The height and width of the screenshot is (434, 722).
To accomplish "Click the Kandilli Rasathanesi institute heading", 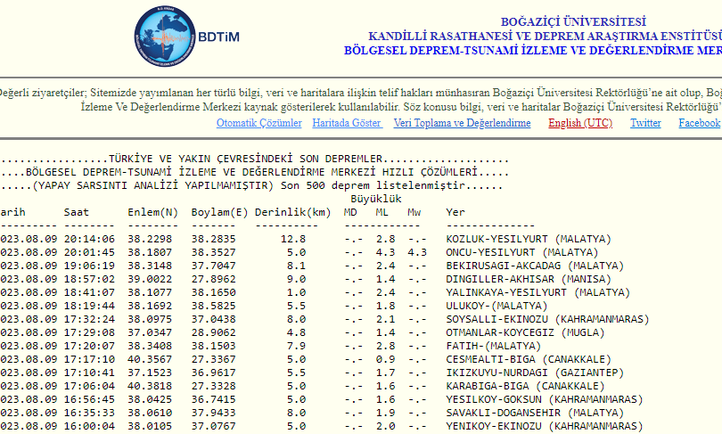I will click(544, 37).
